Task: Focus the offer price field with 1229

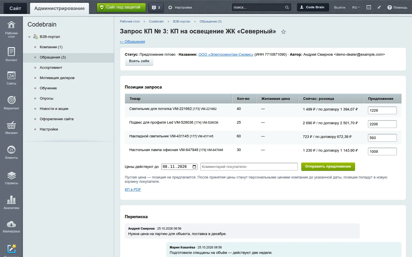Action: click(x=382, y=111)
